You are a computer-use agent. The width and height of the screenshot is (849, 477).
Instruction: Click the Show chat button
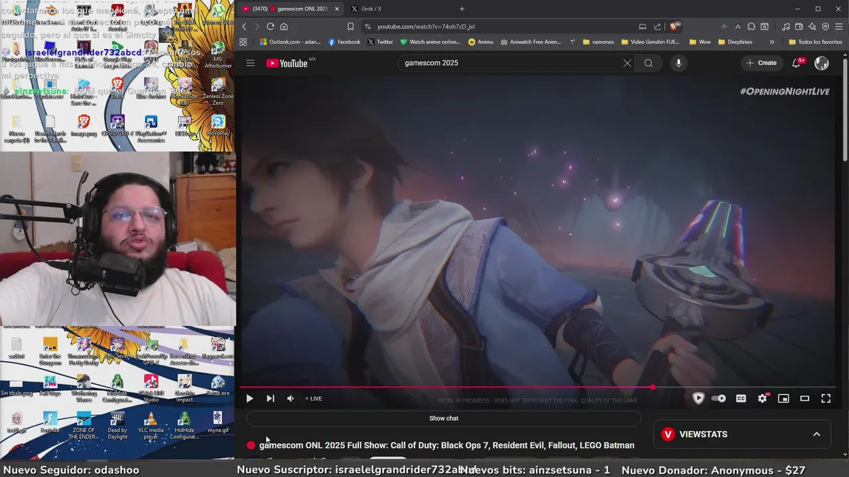tap(444, 418)
